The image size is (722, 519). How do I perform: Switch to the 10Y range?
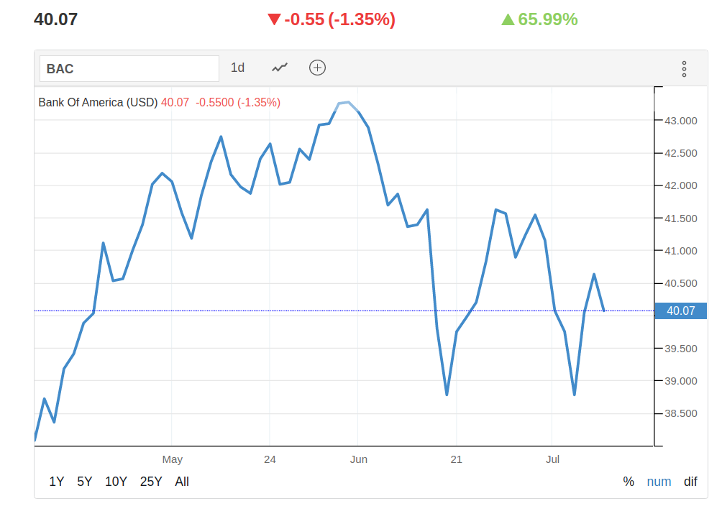(x=116, y=482)
